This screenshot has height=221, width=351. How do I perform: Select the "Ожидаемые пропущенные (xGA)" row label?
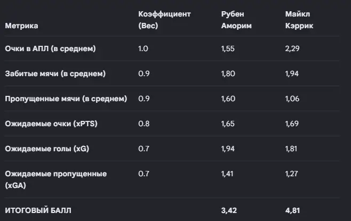click(x=55, y=179)
